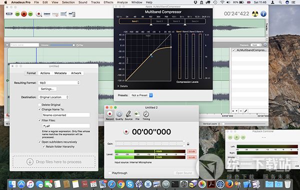Select Band 1 in compressor crossover bar
Screen dimensions: 300x190
coord(135,21)
